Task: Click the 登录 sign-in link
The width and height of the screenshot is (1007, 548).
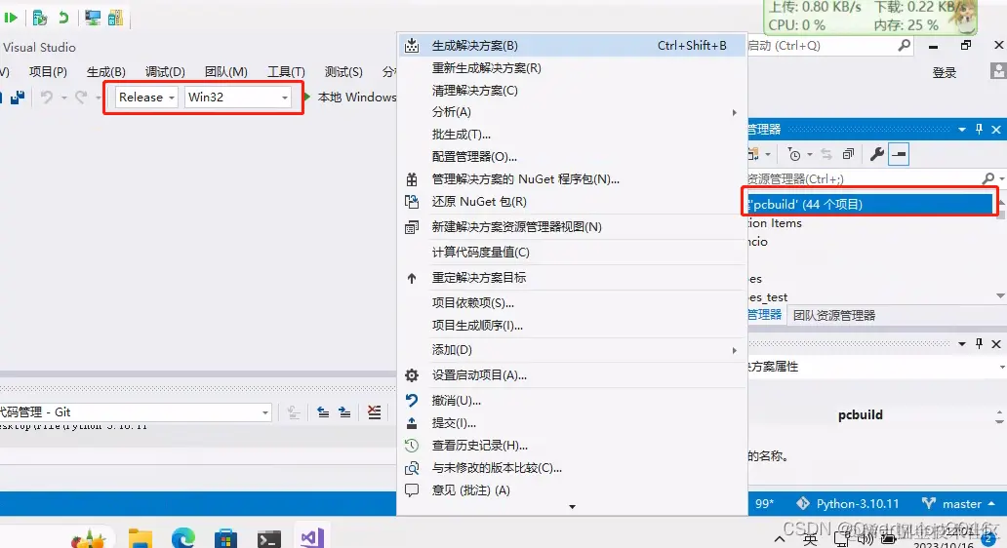Action: [x=945, y=72]
